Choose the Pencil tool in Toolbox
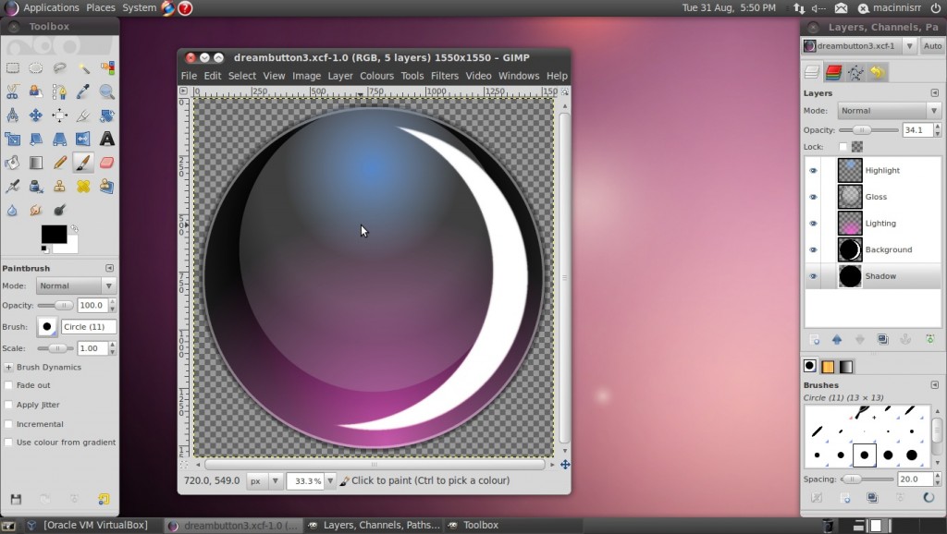 click(59, 164)
